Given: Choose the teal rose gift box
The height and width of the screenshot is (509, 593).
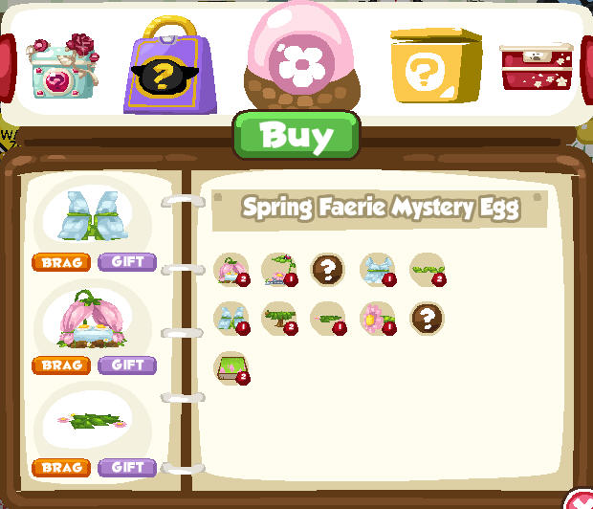Looking at the screenshot, I should tap(63, 66).
